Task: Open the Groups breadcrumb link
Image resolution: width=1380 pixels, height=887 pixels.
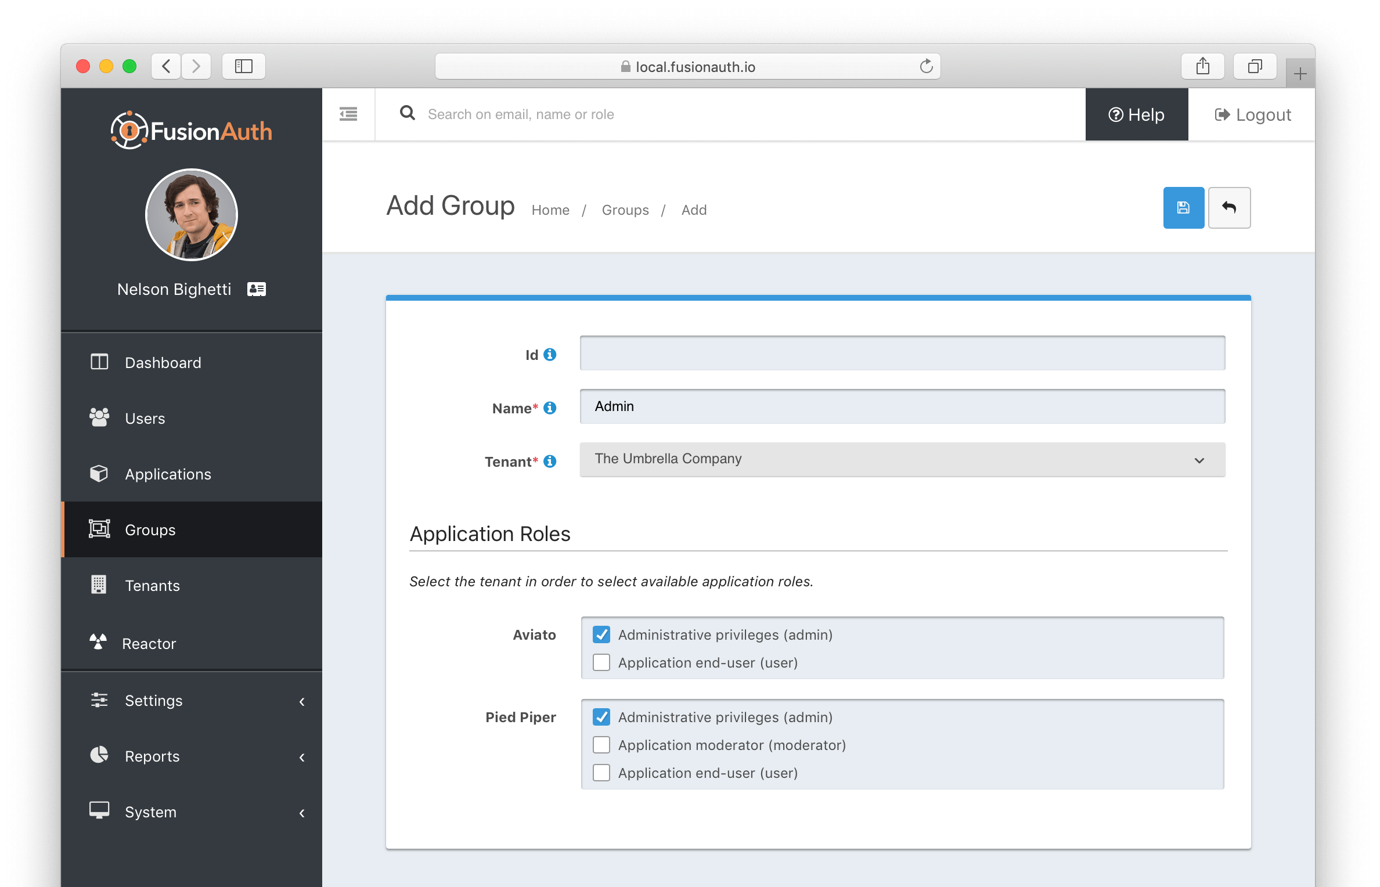Action: point(625,210)
